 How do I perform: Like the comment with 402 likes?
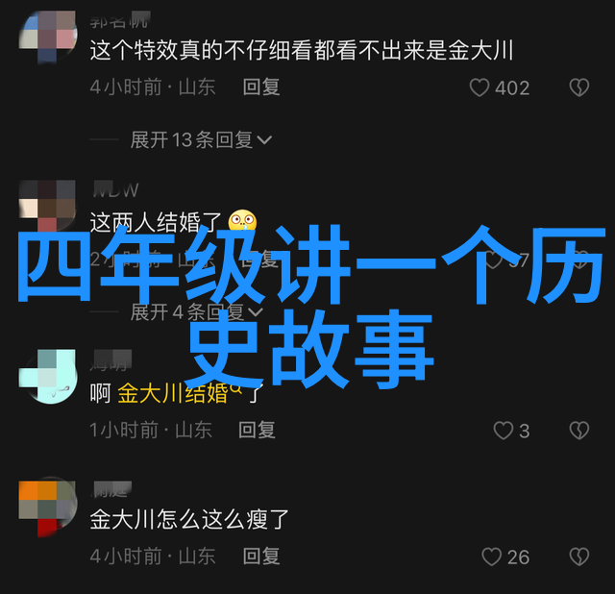tap(480, 87)
